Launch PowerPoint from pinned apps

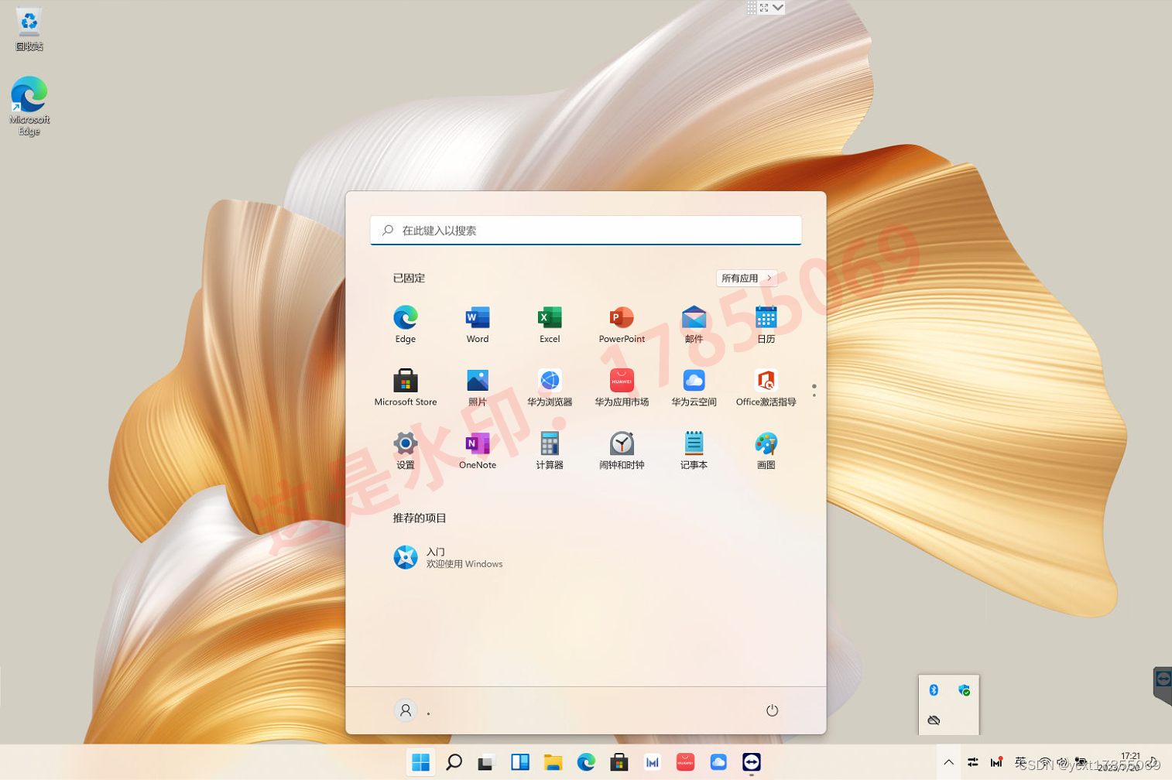(x=622, y=324)
